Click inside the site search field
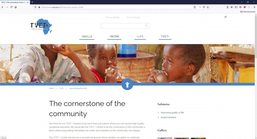 click(123, 26)
